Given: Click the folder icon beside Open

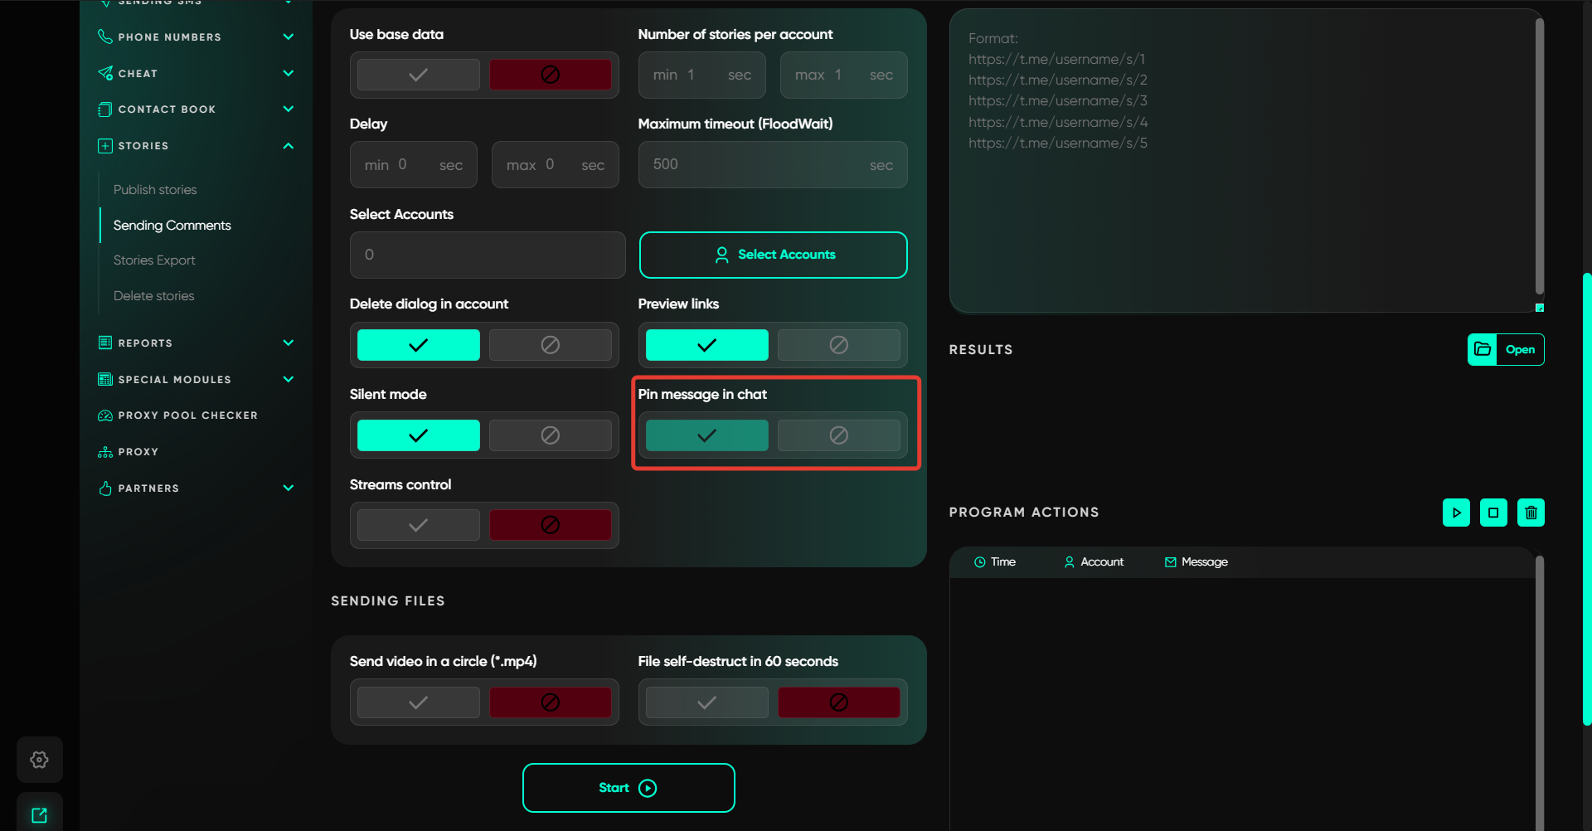Looking at the screenshot, I should 1483,349.
